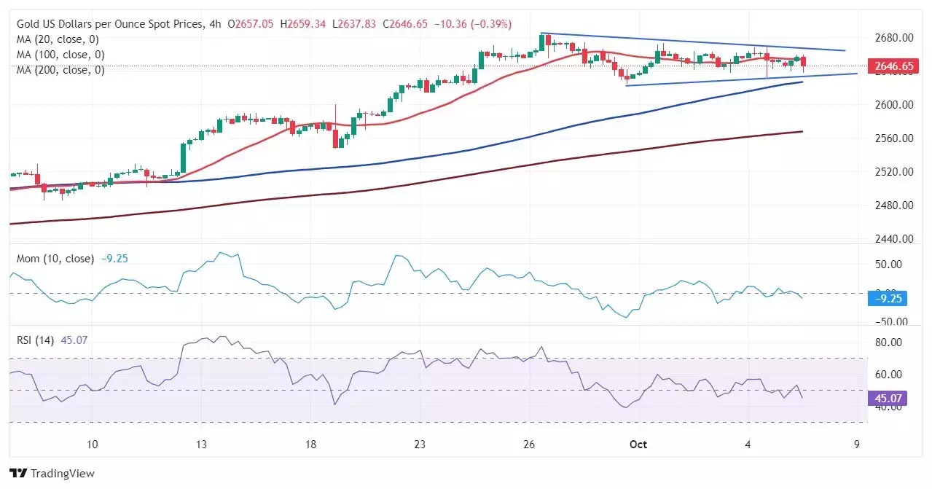Select the Mom (10, close) indicator label
Image resolution: width=932 pixels, height=489 pixels.
click(55, 259)
